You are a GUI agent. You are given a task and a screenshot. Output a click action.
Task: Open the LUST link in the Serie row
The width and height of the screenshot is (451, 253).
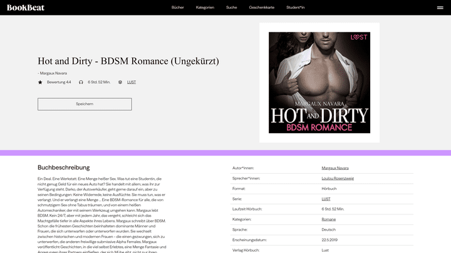326,199
